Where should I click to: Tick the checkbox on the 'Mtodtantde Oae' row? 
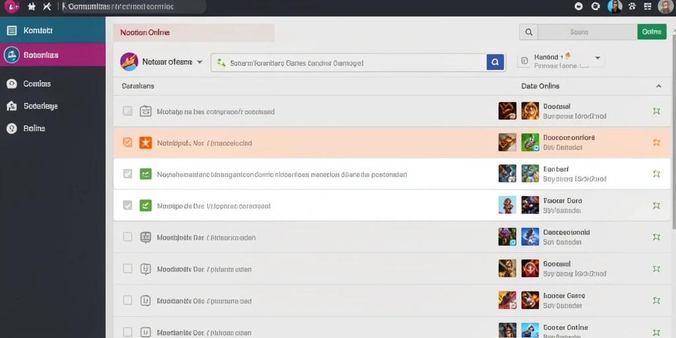coord(127,300)
